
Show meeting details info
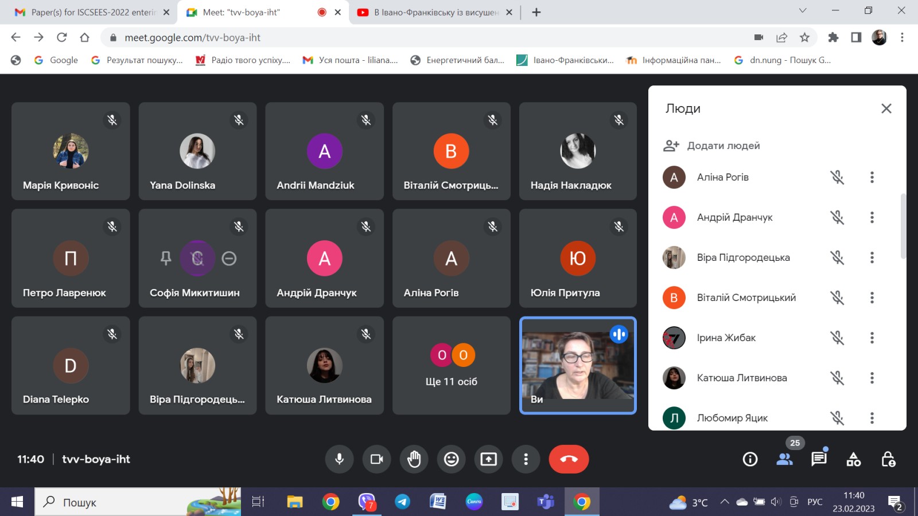tap(750, 459)
